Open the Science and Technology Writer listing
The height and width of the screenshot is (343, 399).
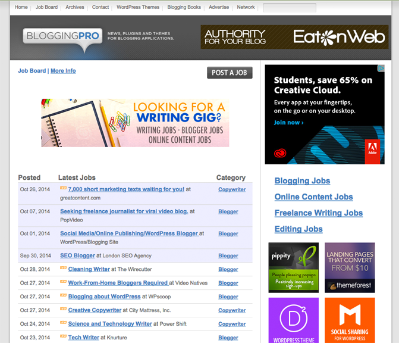[110, 324]
